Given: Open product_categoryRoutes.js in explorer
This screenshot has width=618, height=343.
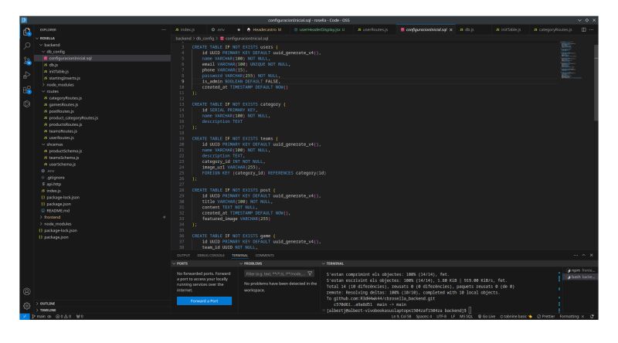Looking at the screenshot, I should tap(73, 118).
